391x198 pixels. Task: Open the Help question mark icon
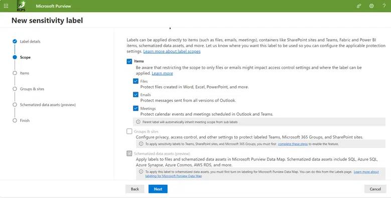(384, 6)
